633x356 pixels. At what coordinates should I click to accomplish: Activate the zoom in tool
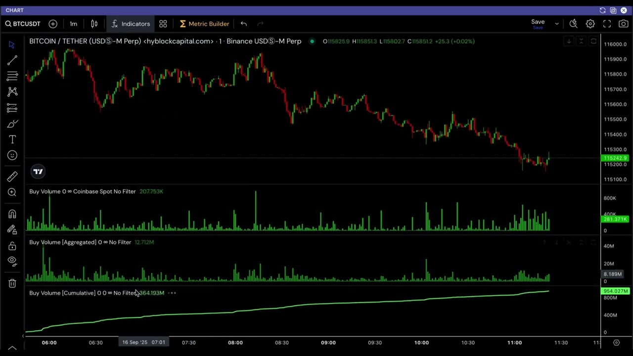pyautogui.click(x=12, y=192)
